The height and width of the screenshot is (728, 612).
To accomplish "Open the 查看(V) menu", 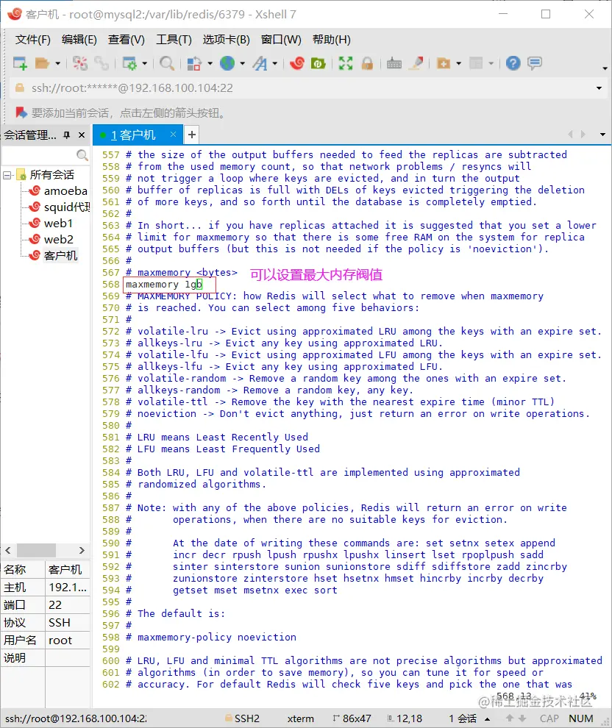I will pos(127,40).
